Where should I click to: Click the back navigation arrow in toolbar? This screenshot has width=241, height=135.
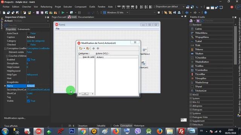coord(187,12)
